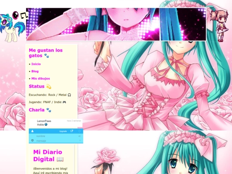Click the login icon beside nombre field
The image size is (232, 174).
79,136
